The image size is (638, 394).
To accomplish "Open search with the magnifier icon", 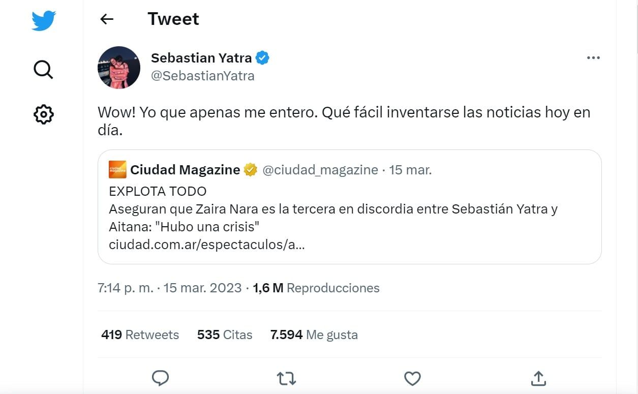I will tap(43, 70).
